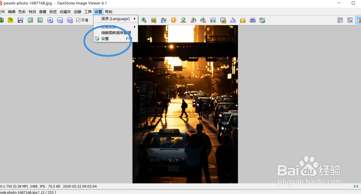Click the 24bit color depth label
Image resolution: width=361 pixels, height=194 pixels.
(x=34, y=186)
